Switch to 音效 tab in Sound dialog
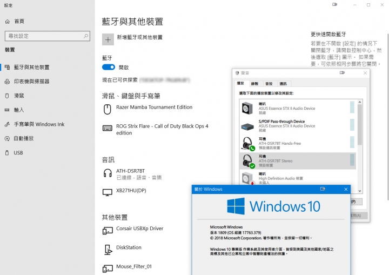Image resolution: width=389 pixels, height=275 pixels. click(269, 84)
